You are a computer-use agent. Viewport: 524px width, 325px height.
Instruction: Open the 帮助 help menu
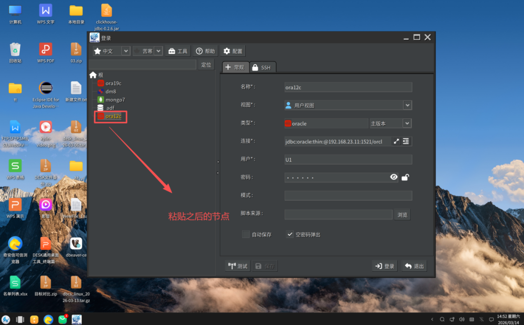[x=205, y=51]
